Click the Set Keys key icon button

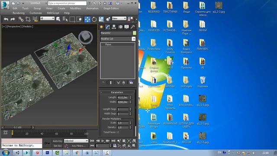(47, 143)
